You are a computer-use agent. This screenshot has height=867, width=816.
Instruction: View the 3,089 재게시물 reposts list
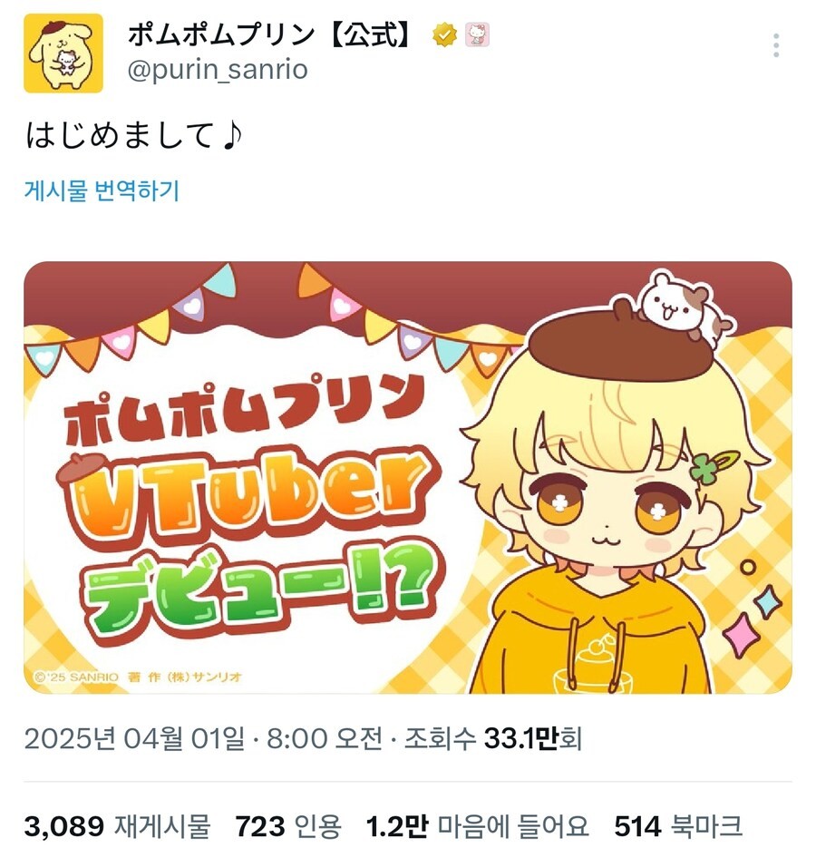[x=117, y=826]
